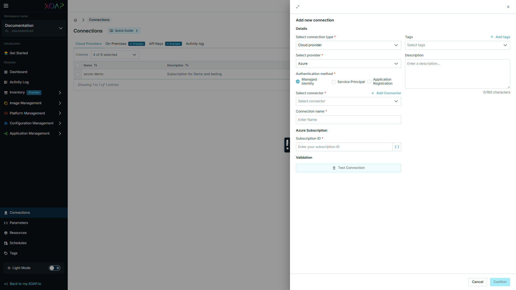Click the Connection name input field

pyautogui.click(x=348, y=120)
